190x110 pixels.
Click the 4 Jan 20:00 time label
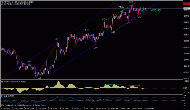click(64, 109)
